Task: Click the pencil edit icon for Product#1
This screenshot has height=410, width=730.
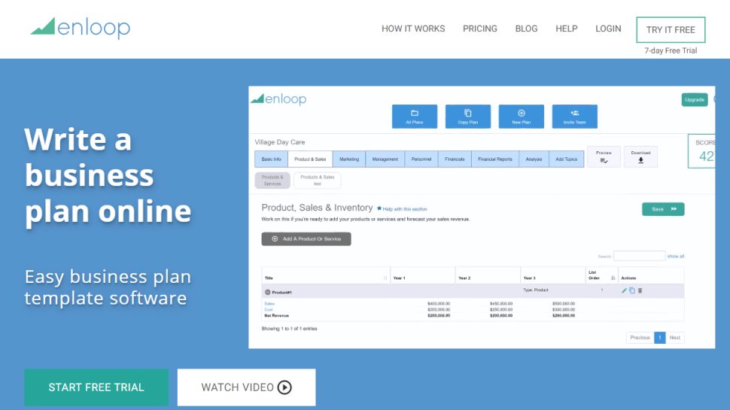Action: click(x=624, y=290)
